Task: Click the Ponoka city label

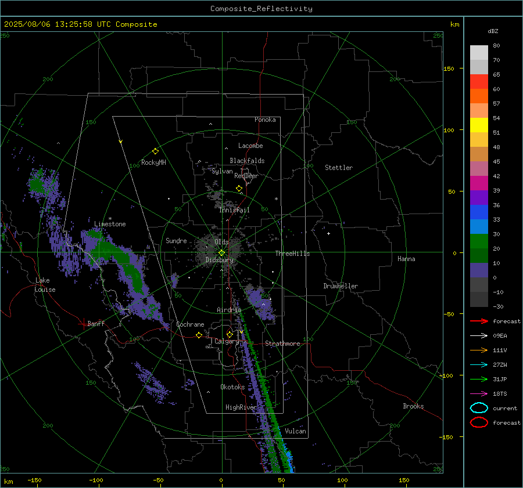Action: tap(265, 120)
